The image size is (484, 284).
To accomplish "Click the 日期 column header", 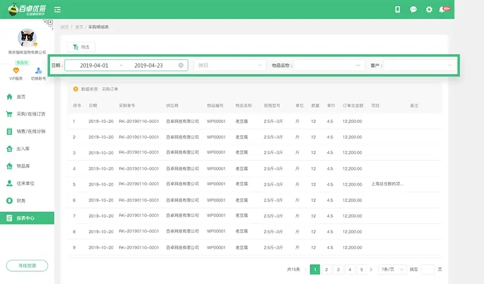I will (x=93, y=106).
